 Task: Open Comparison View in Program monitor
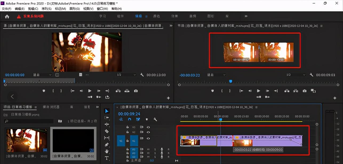pyautogui.click(x=313, y=91)
